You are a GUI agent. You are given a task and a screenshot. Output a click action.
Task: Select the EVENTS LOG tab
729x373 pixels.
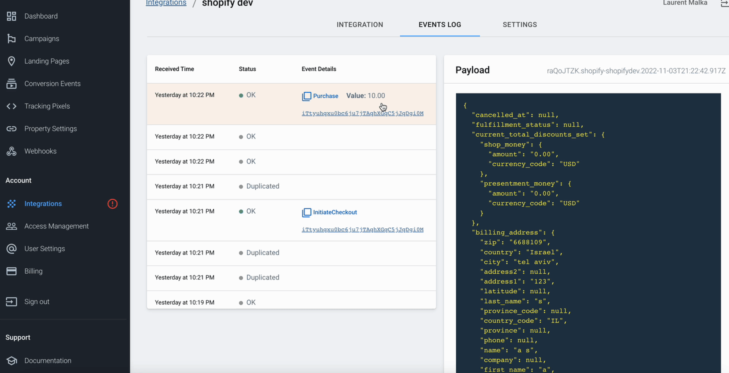pyautogui.click(x=440, y=24)
